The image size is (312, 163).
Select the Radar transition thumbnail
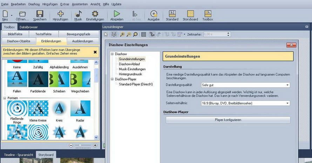point(80,109)
